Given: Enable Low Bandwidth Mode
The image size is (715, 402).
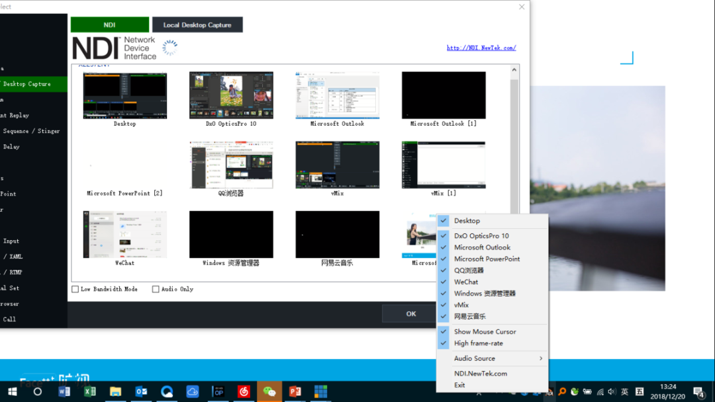Looking at the screenshot, I should pyautogui.click(x=75, y=289).
